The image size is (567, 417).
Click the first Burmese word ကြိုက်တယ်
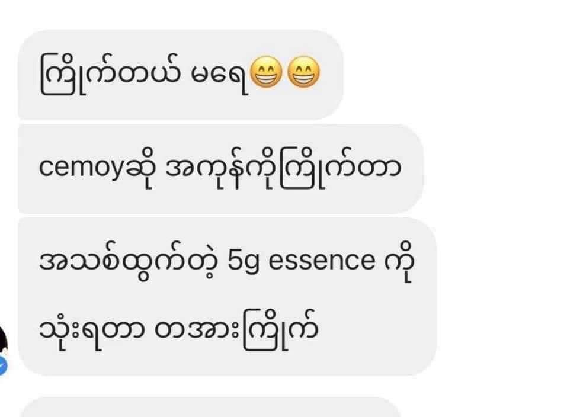tap(110, 74)
